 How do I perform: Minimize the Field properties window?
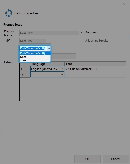point(100,4)
